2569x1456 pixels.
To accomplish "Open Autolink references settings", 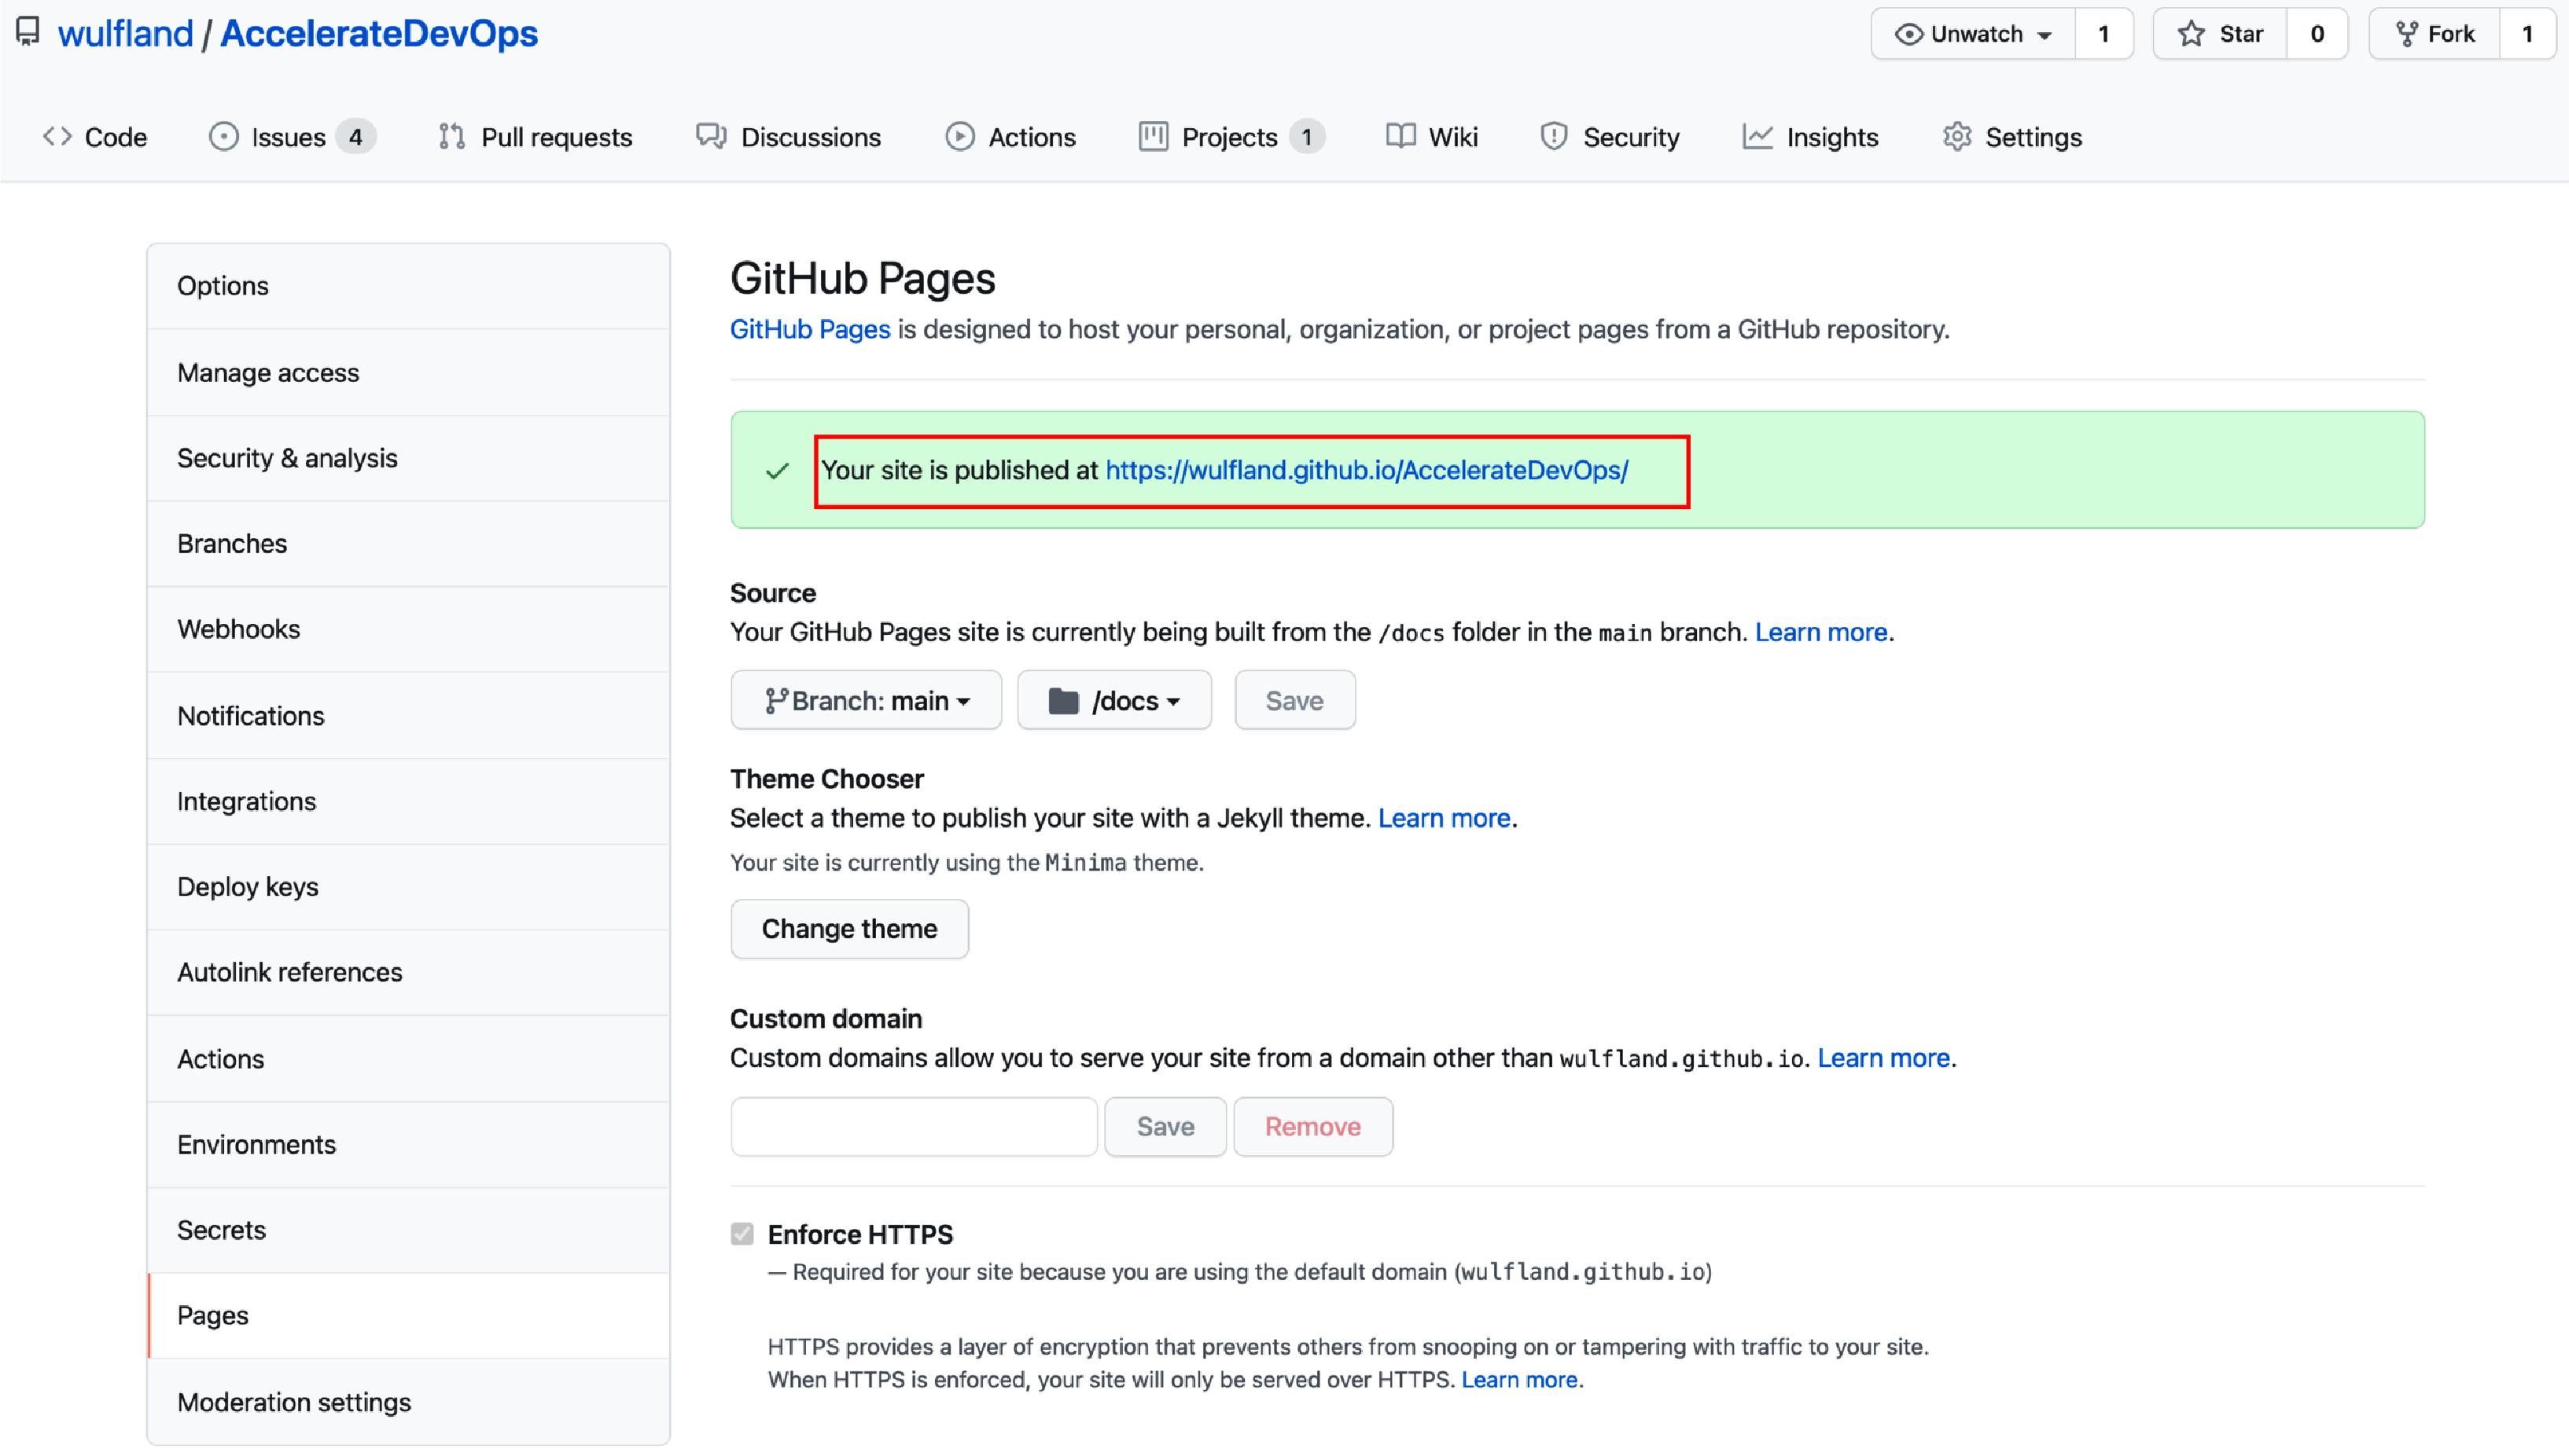I will [408, 972].
